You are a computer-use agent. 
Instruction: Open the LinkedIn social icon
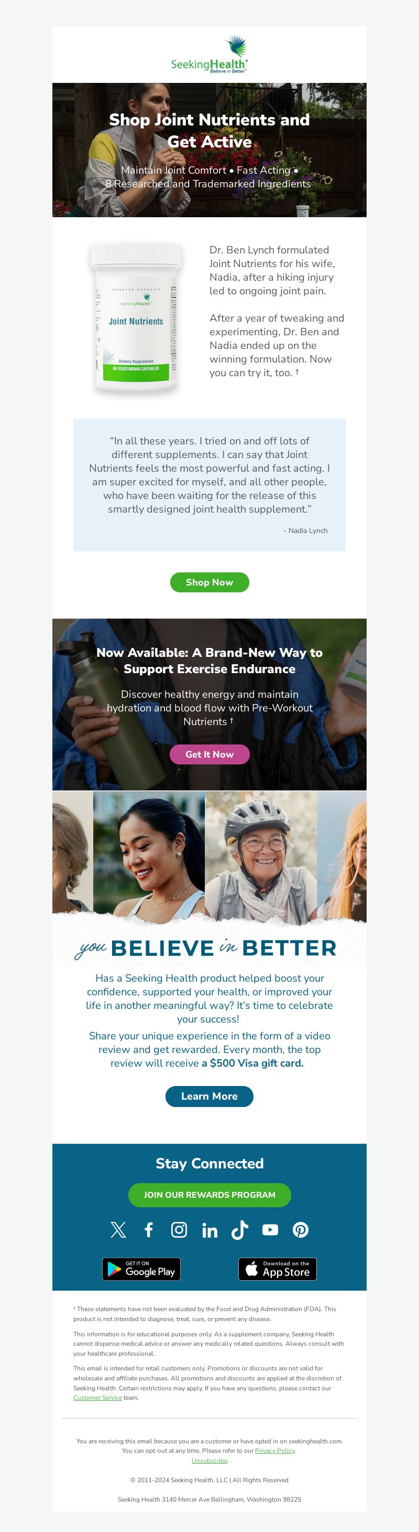click(210, 1230)
